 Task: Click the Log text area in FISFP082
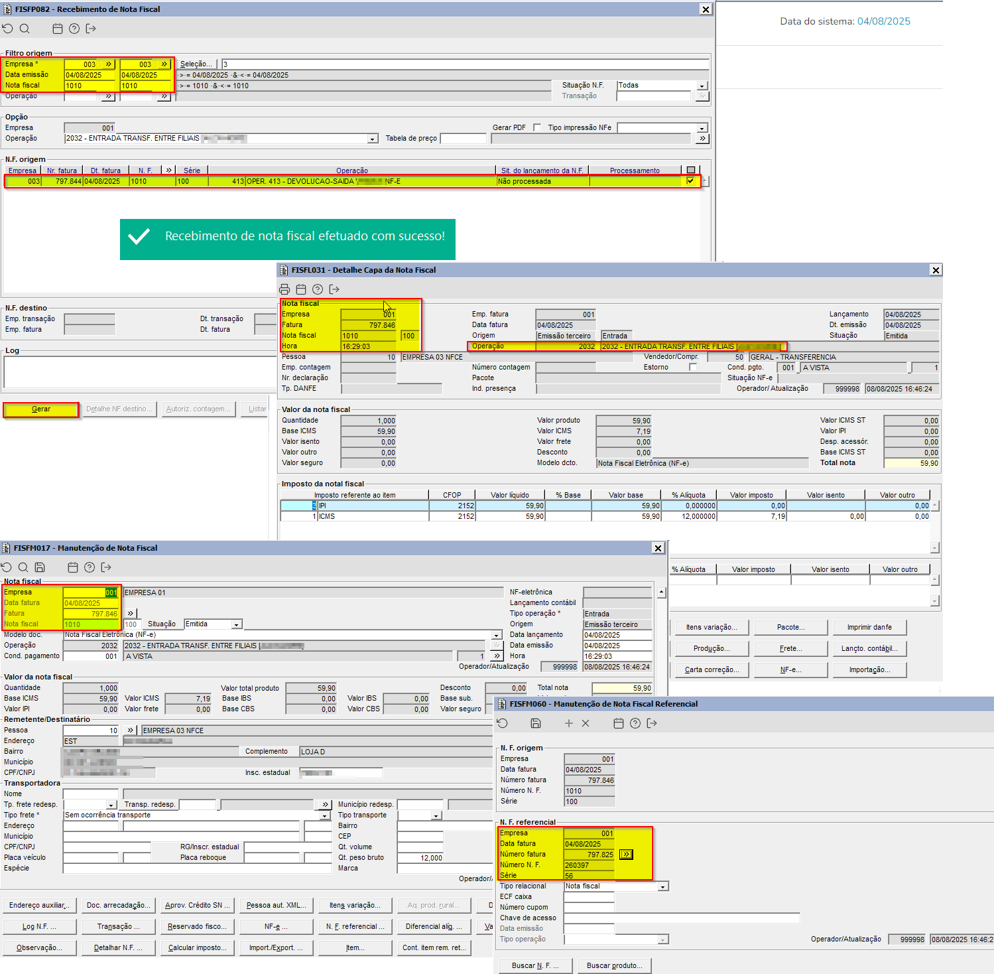(139, 372)
